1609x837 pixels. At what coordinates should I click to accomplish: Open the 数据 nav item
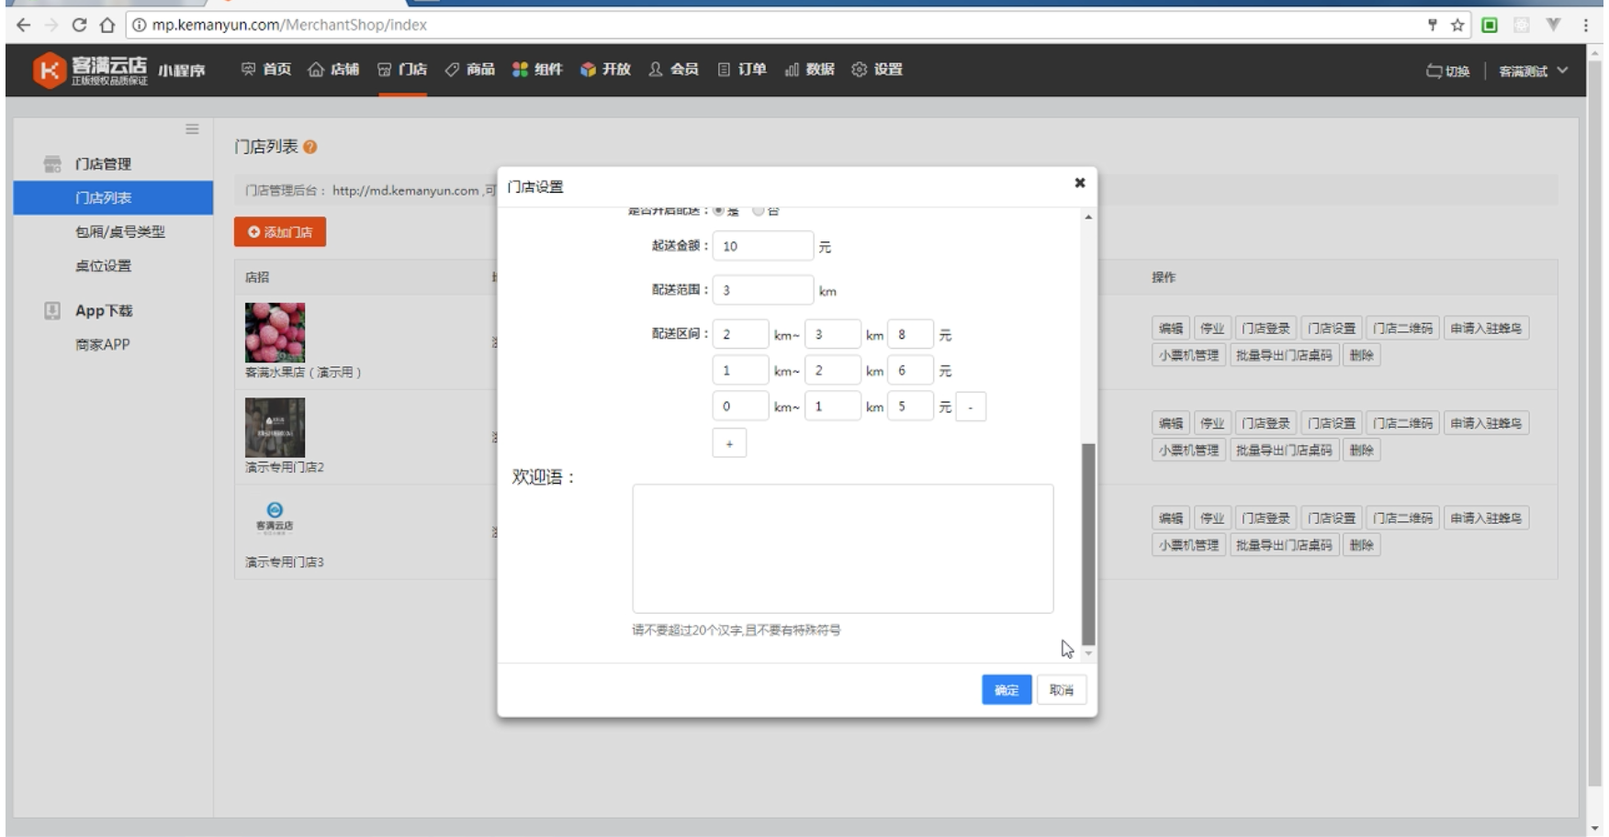[810, 70]
